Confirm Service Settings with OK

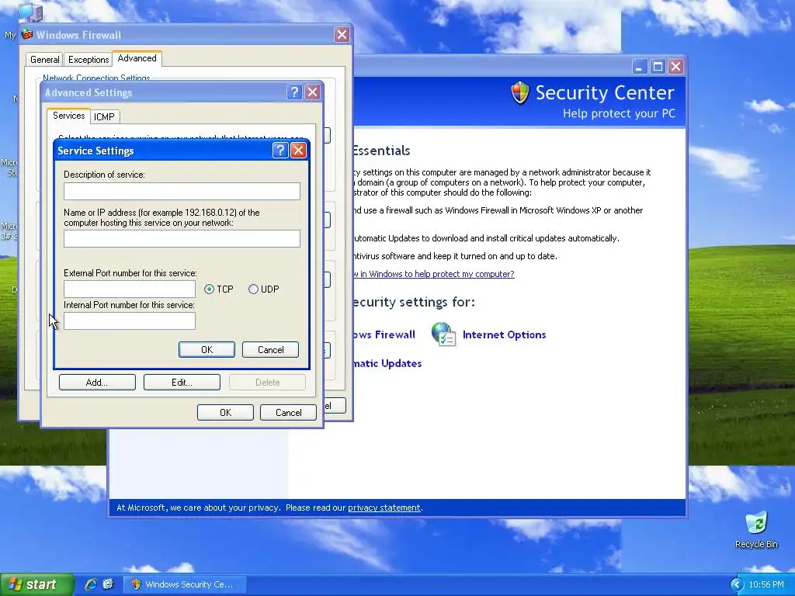tap(207, 350)
